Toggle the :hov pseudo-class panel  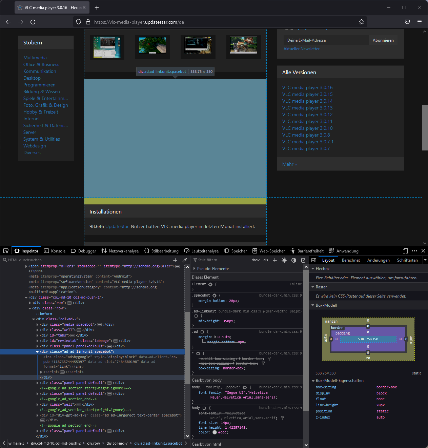tap(256, 260)
